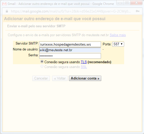Image resolution: width=144 pixels, height=134 pixels.
Task: Click the window title bar text
Action: [x=61, y=4]
